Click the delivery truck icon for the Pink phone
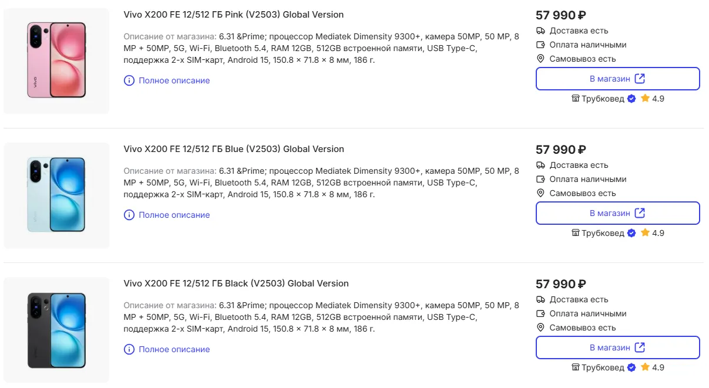The height and width of the screenshot is (388, 709). click(541, 31)
